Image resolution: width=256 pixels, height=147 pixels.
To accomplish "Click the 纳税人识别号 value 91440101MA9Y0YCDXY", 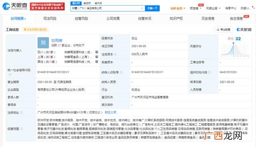I will (147, 72).
